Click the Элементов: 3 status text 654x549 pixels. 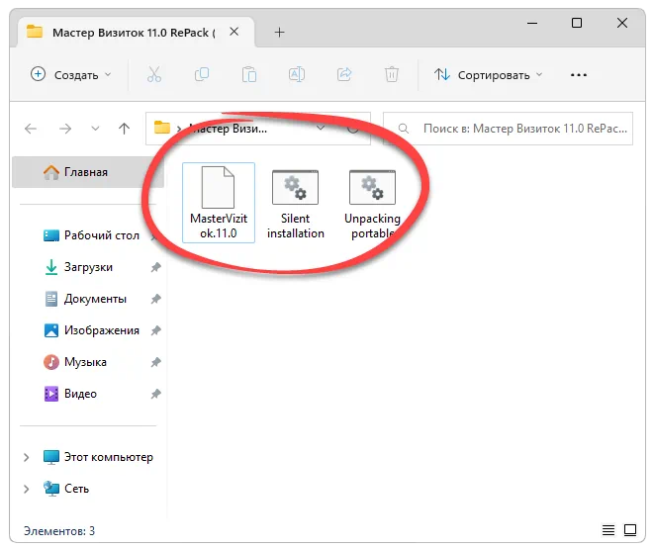pyautogui.click(x=59, y=531)
